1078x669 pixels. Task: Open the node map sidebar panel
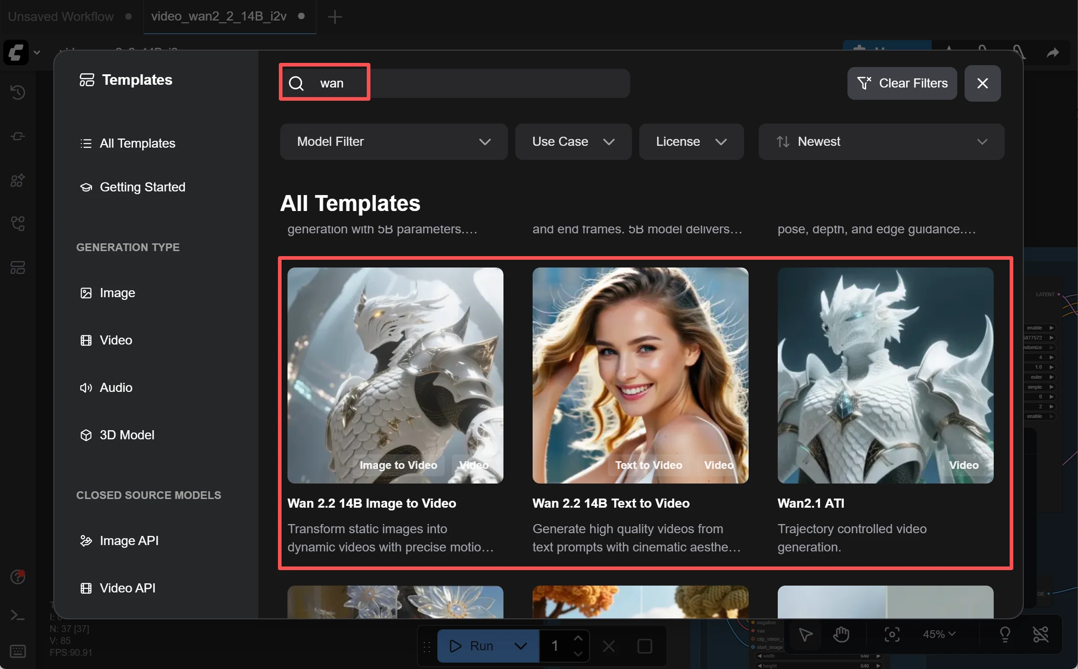[17, 223]
